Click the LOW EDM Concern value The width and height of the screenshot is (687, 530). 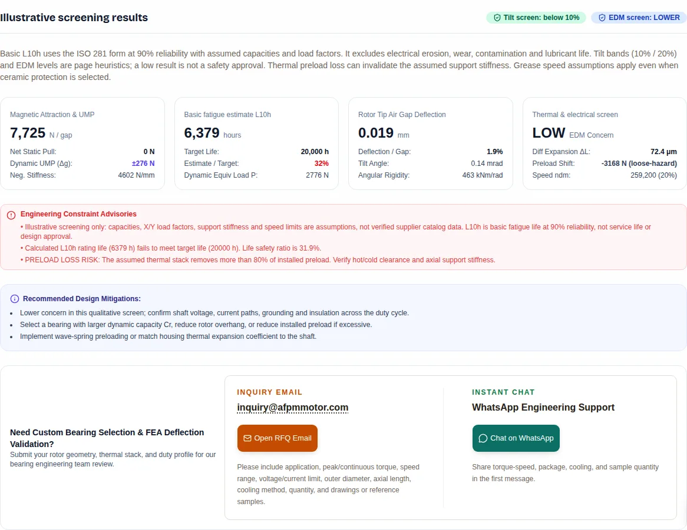coord(573,133)
